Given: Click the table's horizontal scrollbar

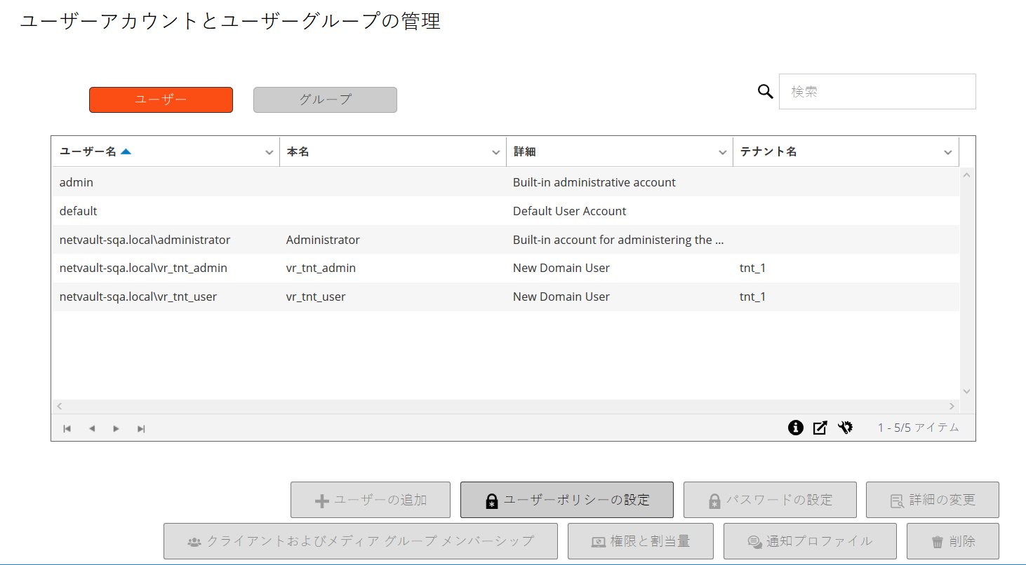Looking at the screenshot, I should [x=505, y=406].
